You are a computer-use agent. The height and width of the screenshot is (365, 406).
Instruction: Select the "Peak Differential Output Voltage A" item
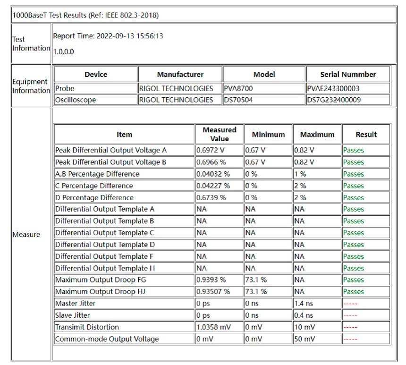(111, 150)
